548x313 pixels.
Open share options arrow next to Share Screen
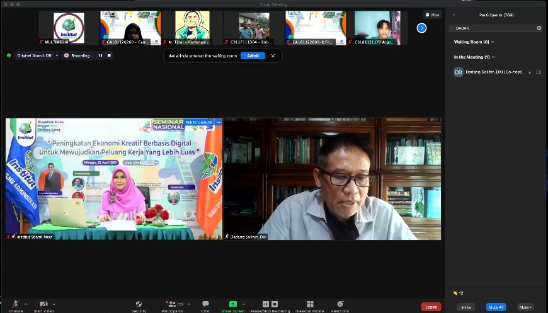[244, 304]
